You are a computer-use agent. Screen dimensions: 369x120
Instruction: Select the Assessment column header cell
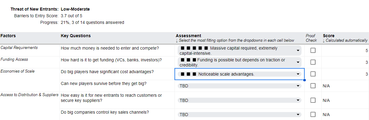coord(239,38)
